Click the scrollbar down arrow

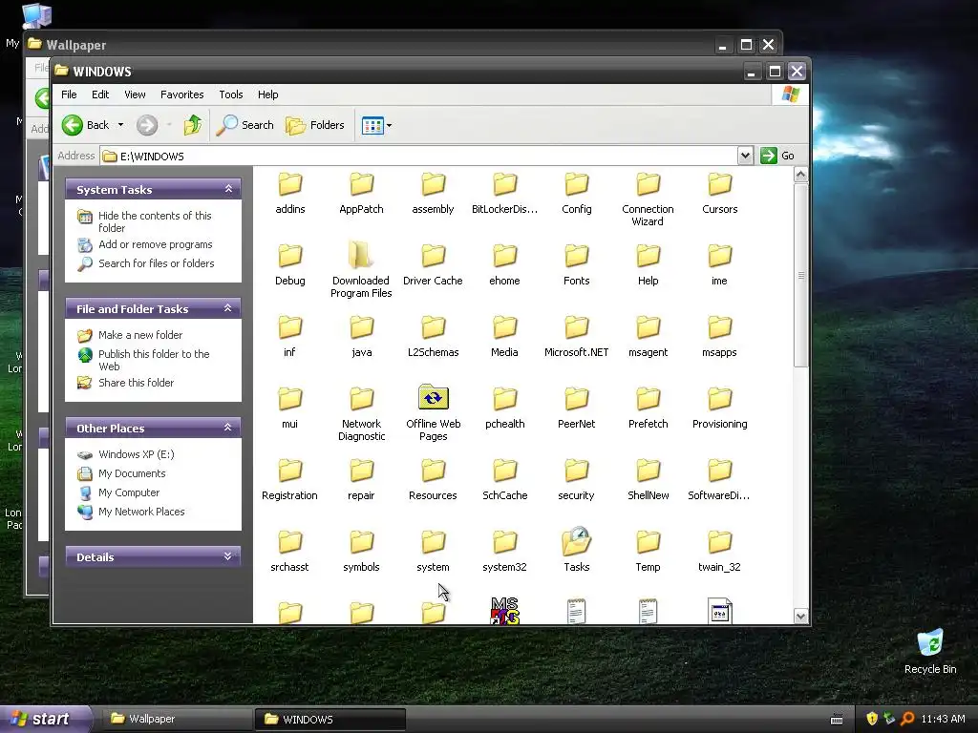coord(801,616)
